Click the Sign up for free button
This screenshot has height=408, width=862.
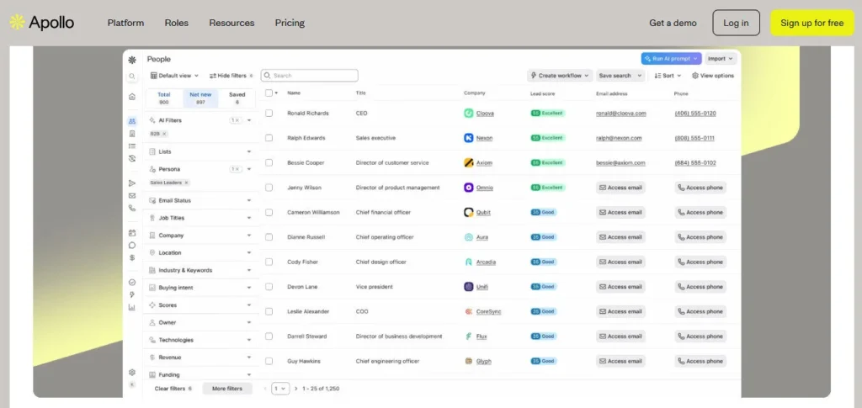click(x=812, y=23)
